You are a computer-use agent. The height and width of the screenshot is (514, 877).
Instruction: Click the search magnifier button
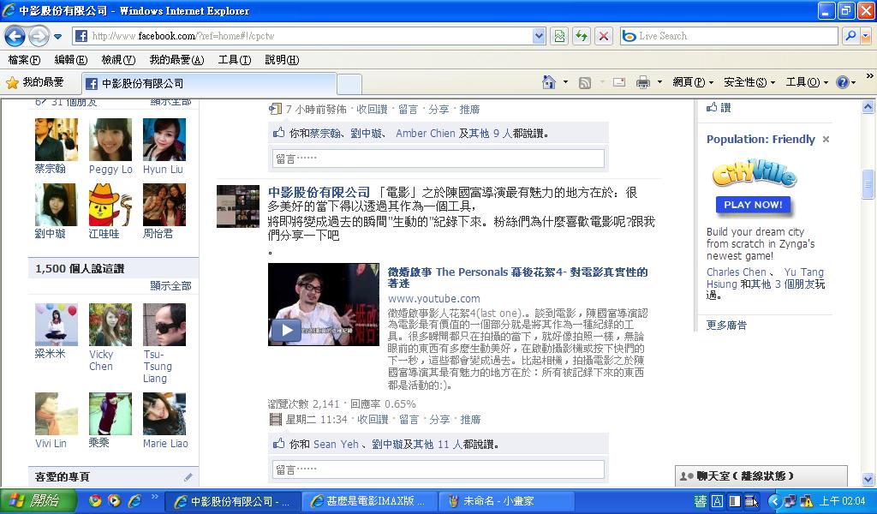coord(850,36)
